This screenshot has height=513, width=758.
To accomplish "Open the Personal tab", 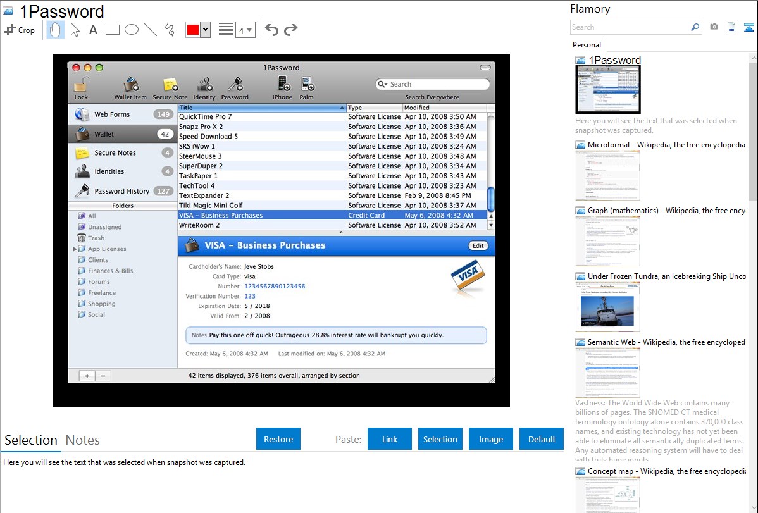I will pos(587,45).
